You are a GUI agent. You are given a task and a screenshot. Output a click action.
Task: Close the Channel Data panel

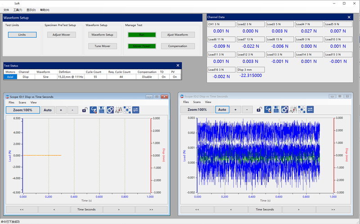pyautogui.click(x=349, y=17)
